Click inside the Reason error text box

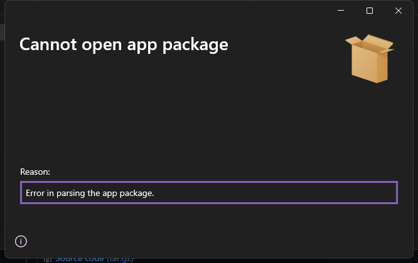(208, 193)
